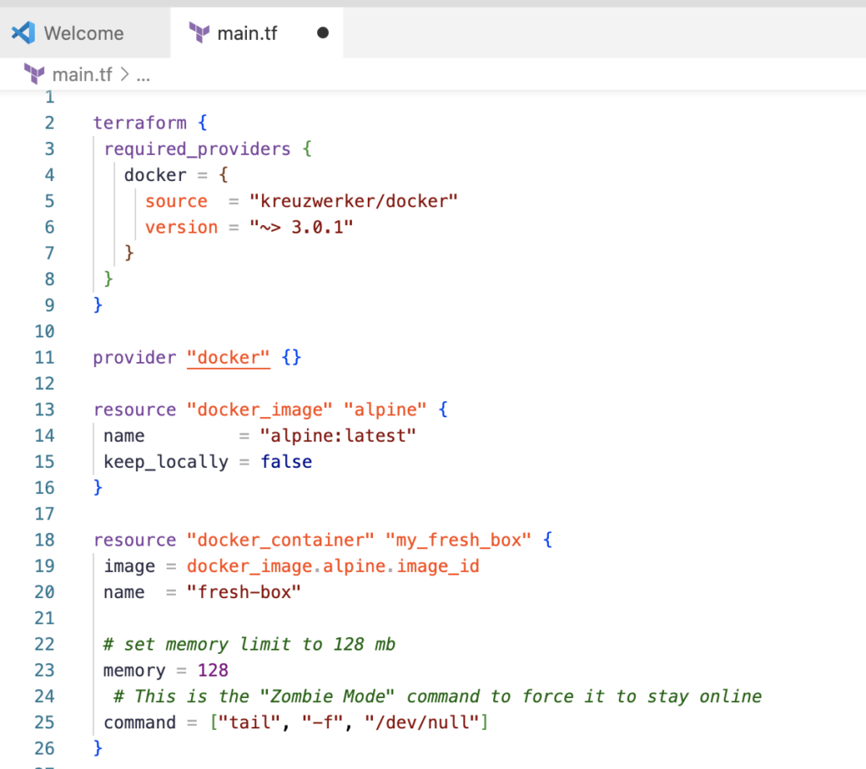
Task: Click the underlined "docker" provider string
Action: click(x=228, y=358)
